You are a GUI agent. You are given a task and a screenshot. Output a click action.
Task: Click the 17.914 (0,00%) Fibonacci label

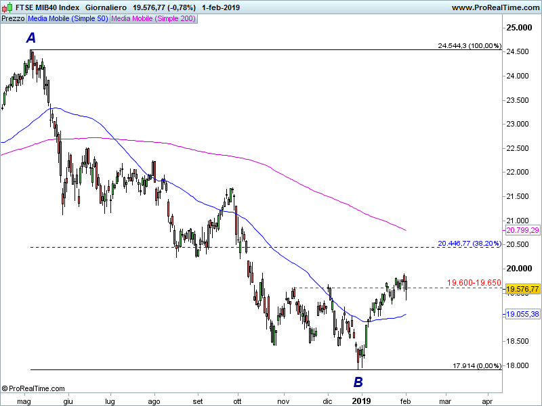coord(477,365)
